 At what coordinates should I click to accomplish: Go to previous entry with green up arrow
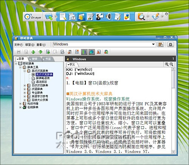click(33, 52)
